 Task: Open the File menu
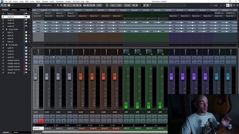pos(6,1)
